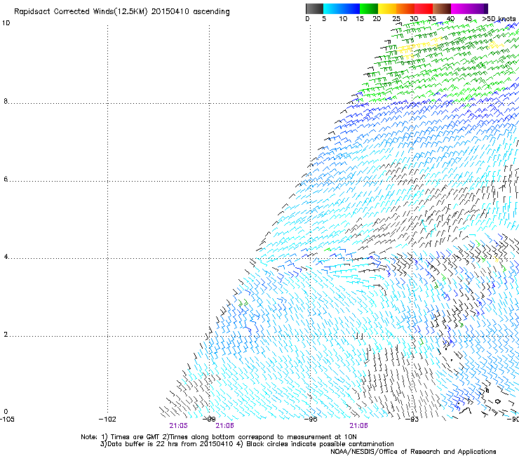This screenshot has width=519, height=456.
Task: Click the longitude '-105' axis label
Action: pyautogui.click(x=7, y=420)
